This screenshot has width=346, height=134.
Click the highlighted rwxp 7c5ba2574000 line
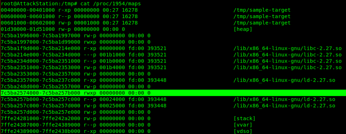pyautogui.click(x=173, y=93)
